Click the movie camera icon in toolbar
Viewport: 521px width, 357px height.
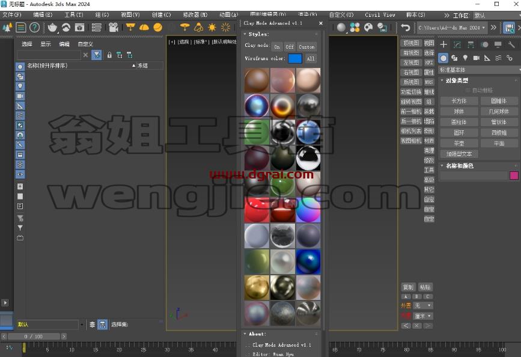pyautogui.click(x=114, y=28)
